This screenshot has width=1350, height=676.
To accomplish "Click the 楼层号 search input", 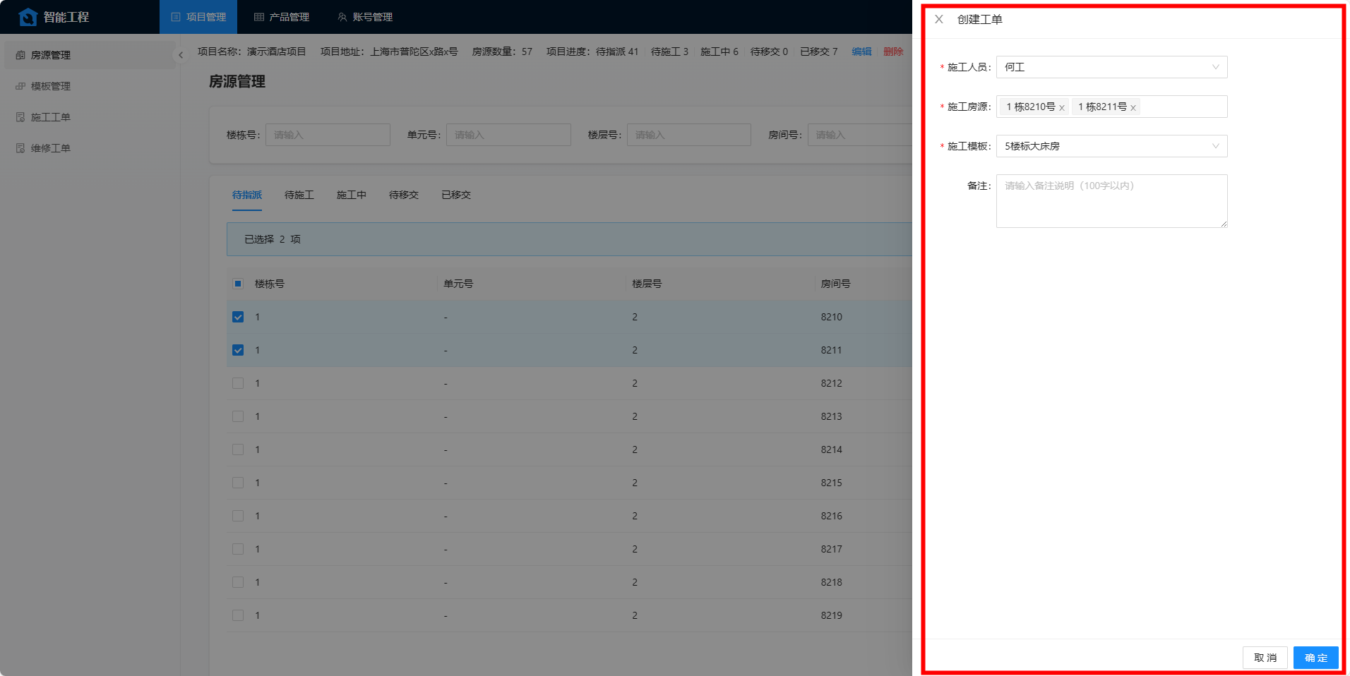I will 689,135.
